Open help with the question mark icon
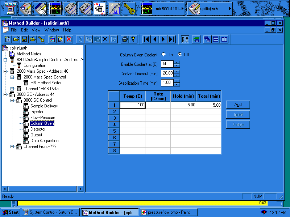This screenshot has height=217, width=290. (133, 39)
